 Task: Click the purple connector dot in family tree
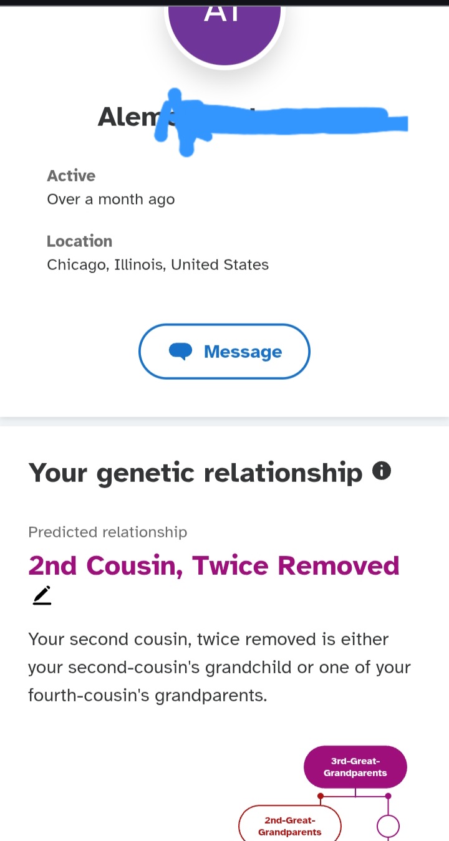[x=388, y=796]
